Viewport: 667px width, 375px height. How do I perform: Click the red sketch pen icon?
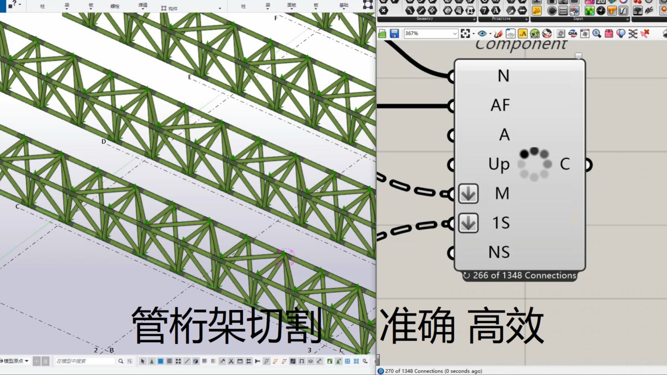pos(498,34)
